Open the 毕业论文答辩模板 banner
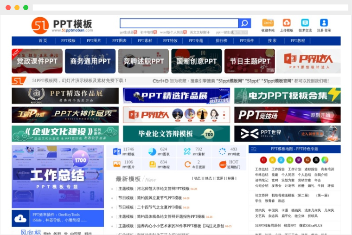352x235 pixels. point(176,134)
